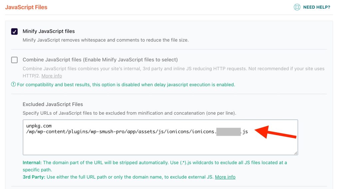Open More info link under Combine JavaScript
The height and width of the screenshot is (189, 341).
pyautogui.click(x=52, y=76)
